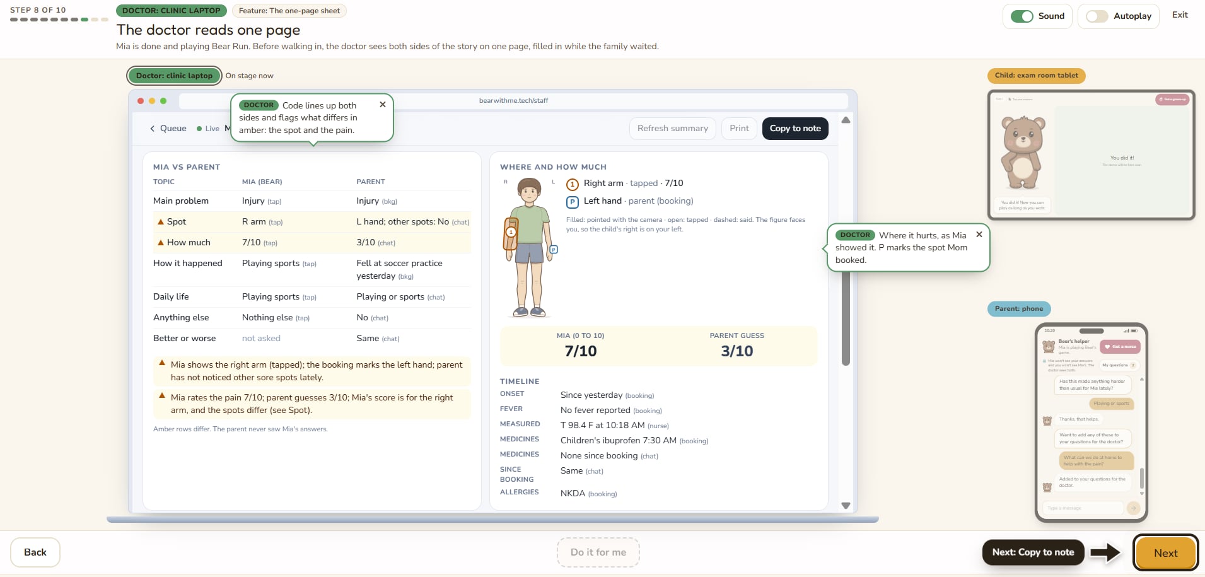Viewport: 1205px width, 577px height.
Task: Click Get a nurse on parent phone
Action: tap(1120, 347)
